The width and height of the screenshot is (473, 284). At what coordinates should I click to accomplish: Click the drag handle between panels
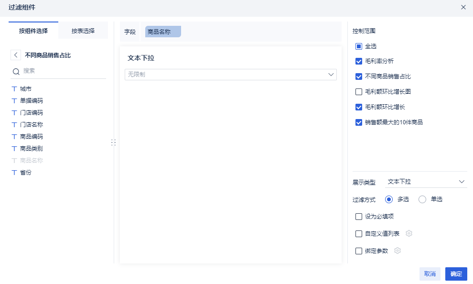pos(114,142)
